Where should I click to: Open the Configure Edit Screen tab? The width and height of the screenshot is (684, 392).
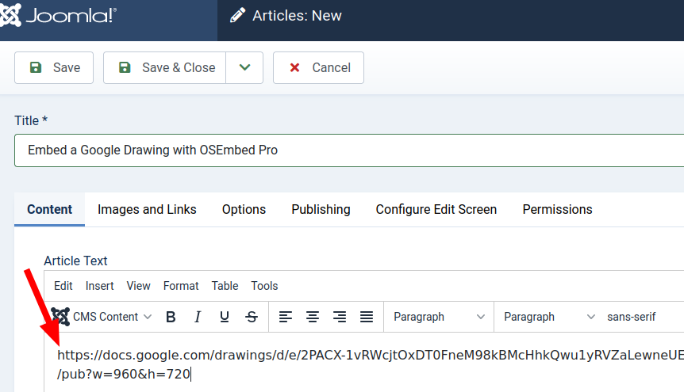tap(436, 210)
